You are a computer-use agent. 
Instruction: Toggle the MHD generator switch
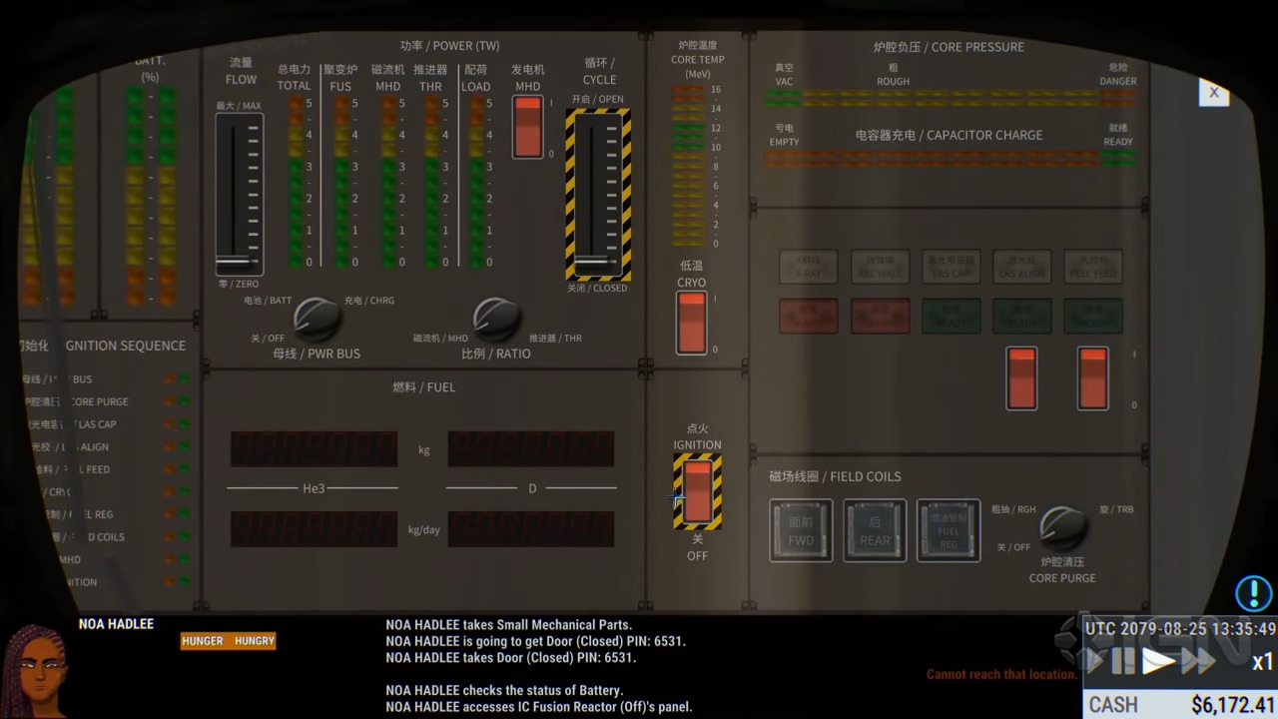[527, 127]
